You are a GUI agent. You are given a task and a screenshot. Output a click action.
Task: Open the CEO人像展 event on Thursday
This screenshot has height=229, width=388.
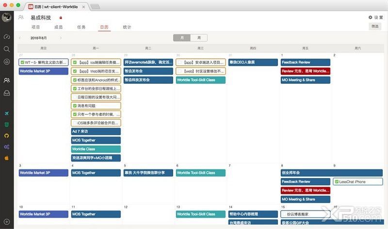(x=253, y=62)
